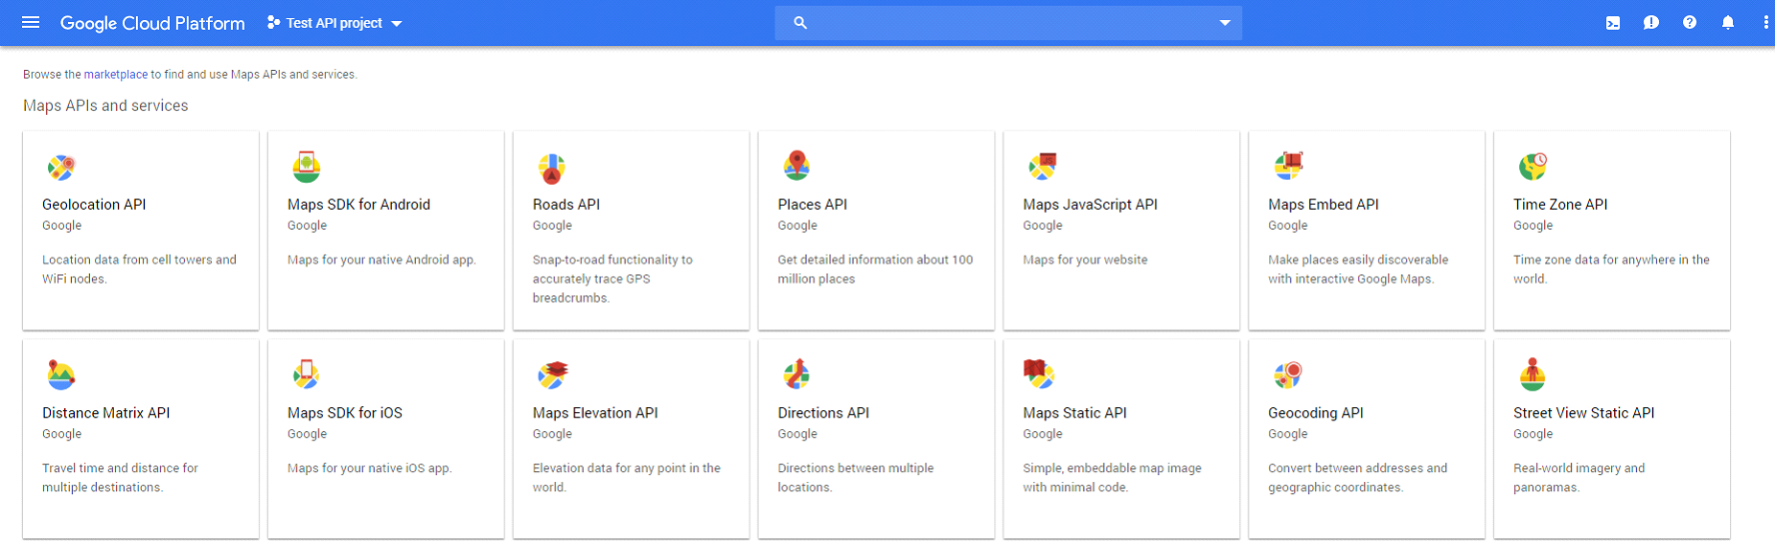Open Maps SDK for Android title
Viewport: 1775px width, 542px height.
358,205
